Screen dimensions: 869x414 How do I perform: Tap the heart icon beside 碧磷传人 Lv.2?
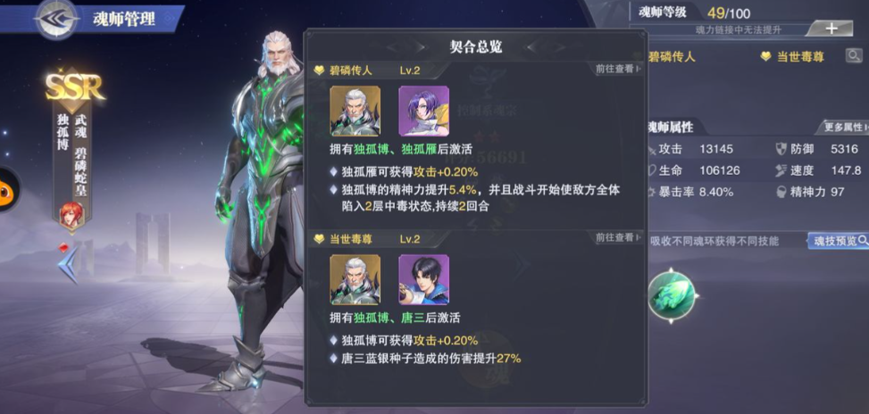tap(319, 70)
